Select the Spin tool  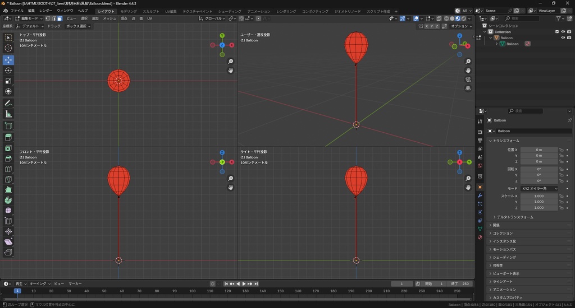click(8, 200)
